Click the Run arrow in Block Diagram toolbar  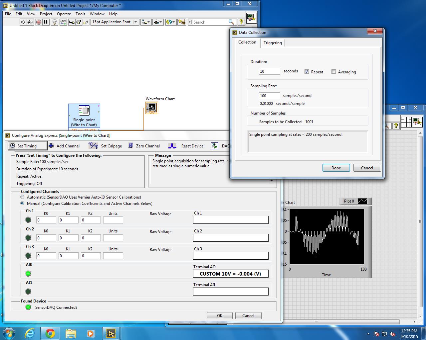pos(23,22)
